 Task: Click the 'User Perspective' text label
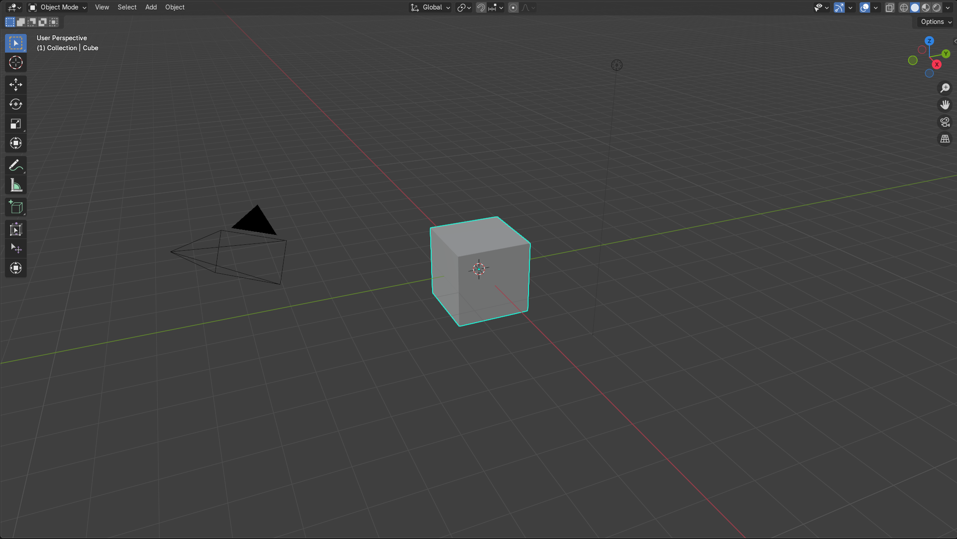[62, 38]
